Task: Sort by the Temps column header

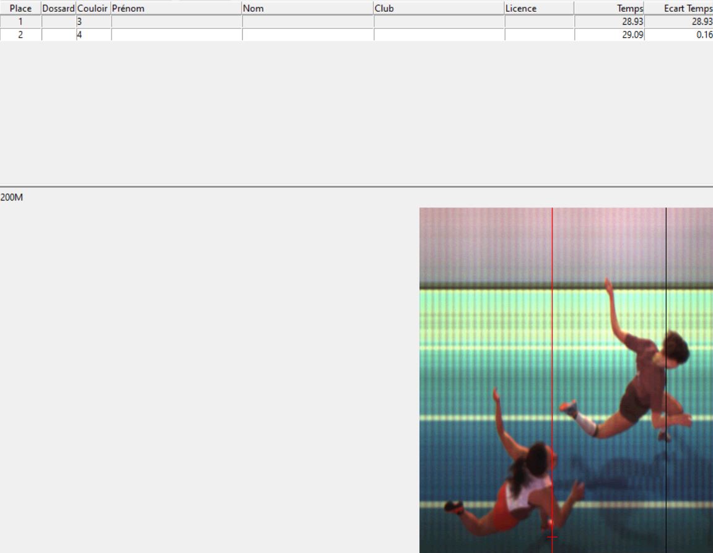Action: pyautogui.click(x=610, y=8)
